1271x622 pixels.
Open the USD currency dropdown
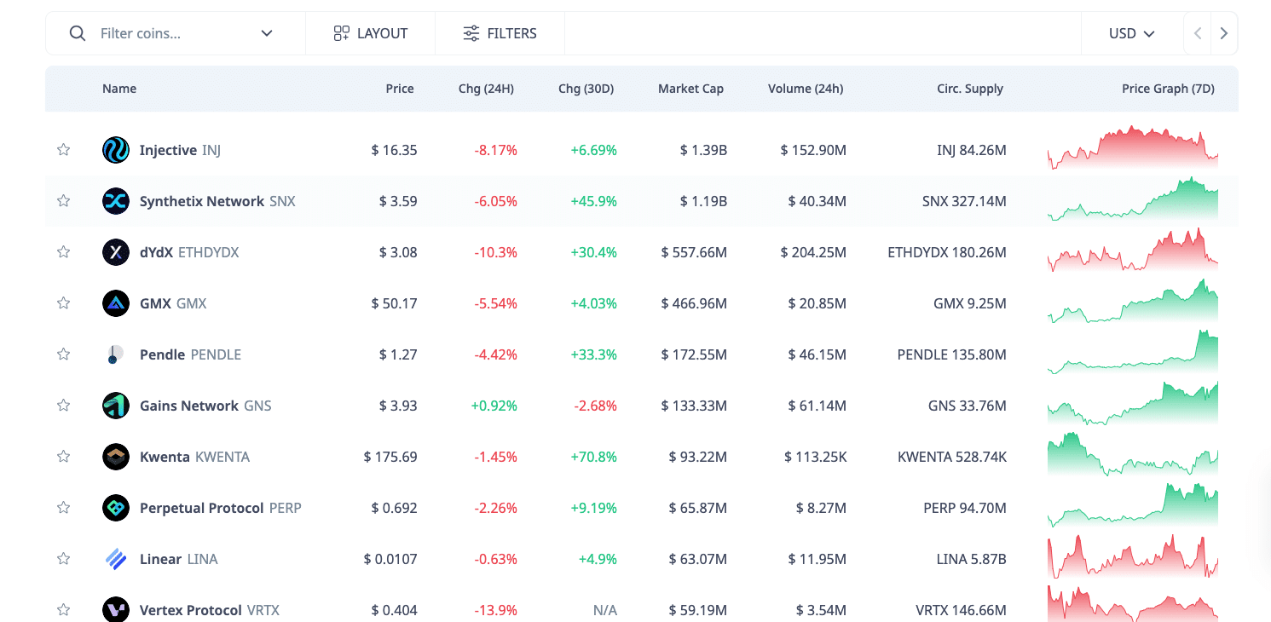pos(1131,33)
